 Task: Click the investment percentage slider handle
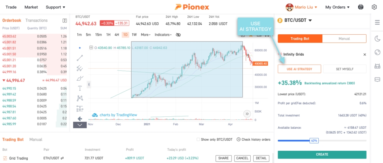(x=314, y=141)
